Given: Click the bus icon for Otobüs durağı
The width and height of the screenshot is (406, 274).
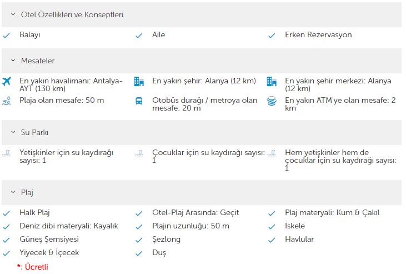Looking at the screenshot, I should tap(139, 101).
